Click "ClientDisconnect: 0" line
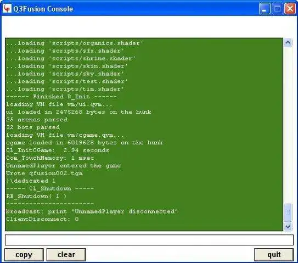This screenshot has width=298, height=263. (x=42, y=219)
